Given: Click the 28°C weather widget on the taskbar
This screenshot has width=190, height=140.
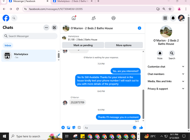Looking at the screenshot, I should pos(150,136).
